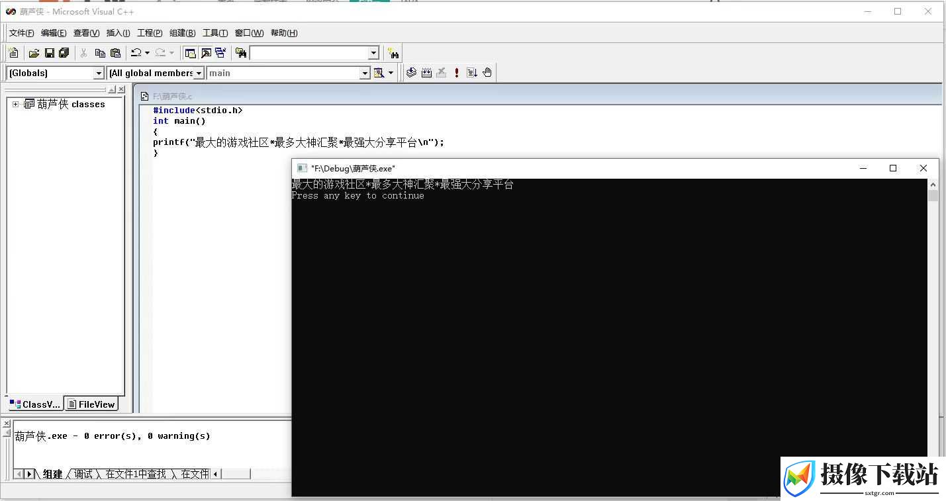
Task: Click the Compile icon in build toolbar
Action: point(411,73)
